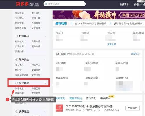Click the 立即报名 button

click(x=133, y=108)
